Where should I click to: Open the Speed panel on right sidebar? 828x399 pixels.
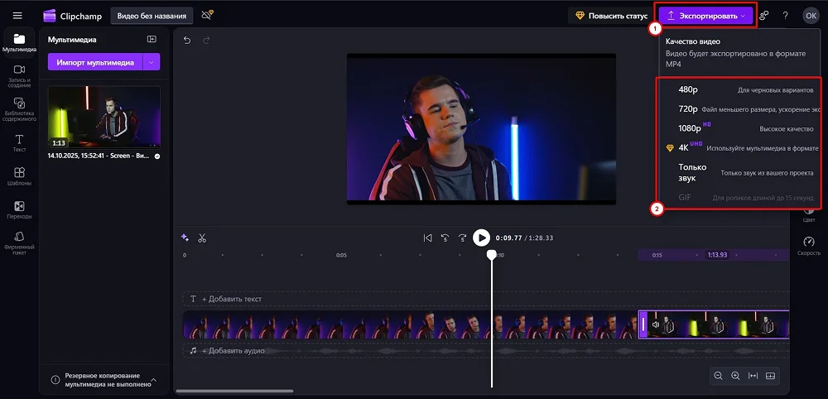coord(808,245)
